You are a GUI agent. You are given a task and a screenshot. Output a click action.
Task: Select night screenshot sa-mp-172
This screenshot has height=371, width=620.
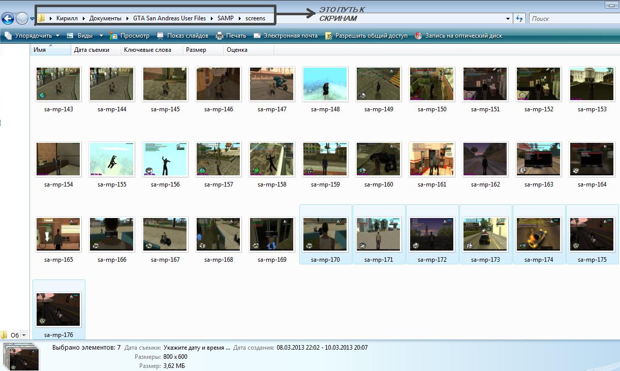click(432, 234)
